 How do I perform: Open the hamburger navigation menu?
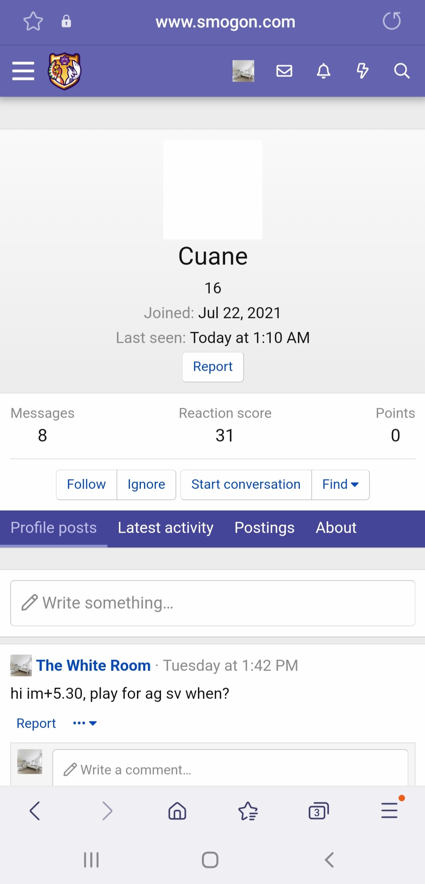pos(23,71)
